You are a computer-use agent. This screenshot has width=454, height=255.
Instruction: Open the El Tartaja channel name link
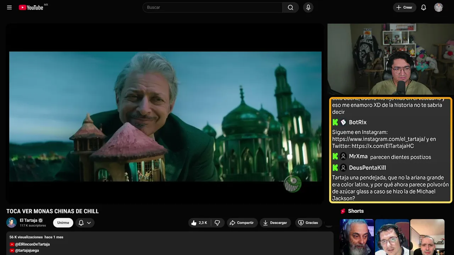point(28,220)
